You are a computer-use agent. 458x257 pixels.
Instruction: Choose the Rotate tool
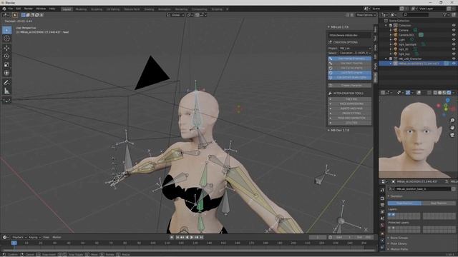click(x=6, y=56)
